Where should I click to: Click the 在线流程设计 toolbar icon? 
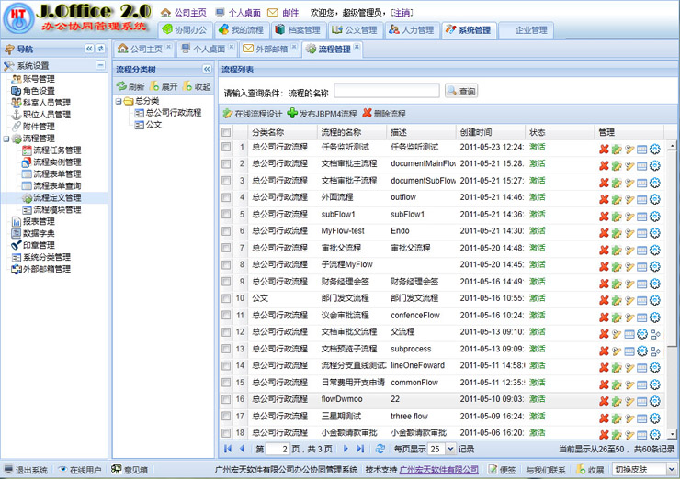click(227, 114)
